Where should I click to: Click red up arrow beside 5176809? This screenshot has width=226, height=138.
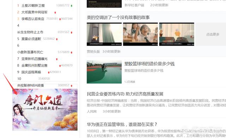(71, 53)
